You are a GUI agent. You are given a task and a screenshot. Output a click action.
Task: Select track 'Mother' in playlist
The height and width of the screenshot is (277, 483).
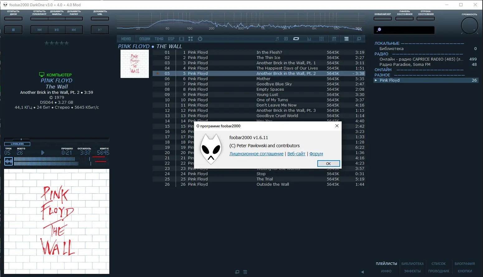[x=259, y=79]
